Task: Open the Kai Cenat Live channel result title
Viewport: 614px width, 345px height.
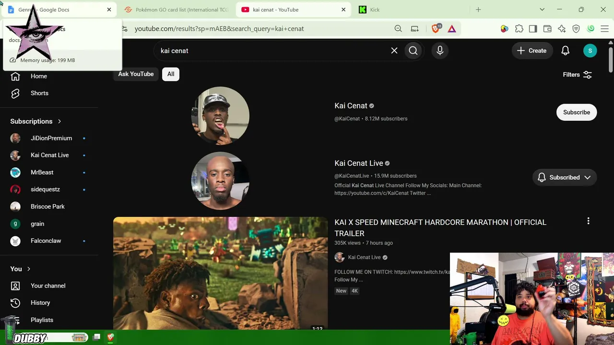Action: click(x=358, y=163)
